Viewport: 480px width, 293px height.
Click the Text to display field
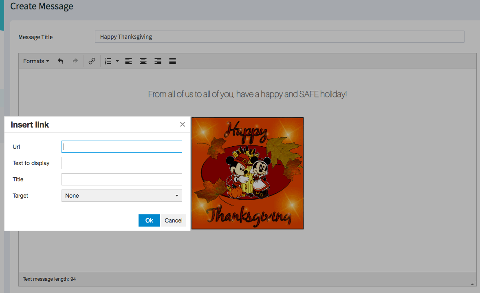pos(122,163)
